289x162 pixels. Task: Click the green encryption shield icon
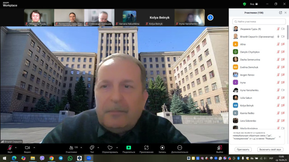click(x=244, y=4)
